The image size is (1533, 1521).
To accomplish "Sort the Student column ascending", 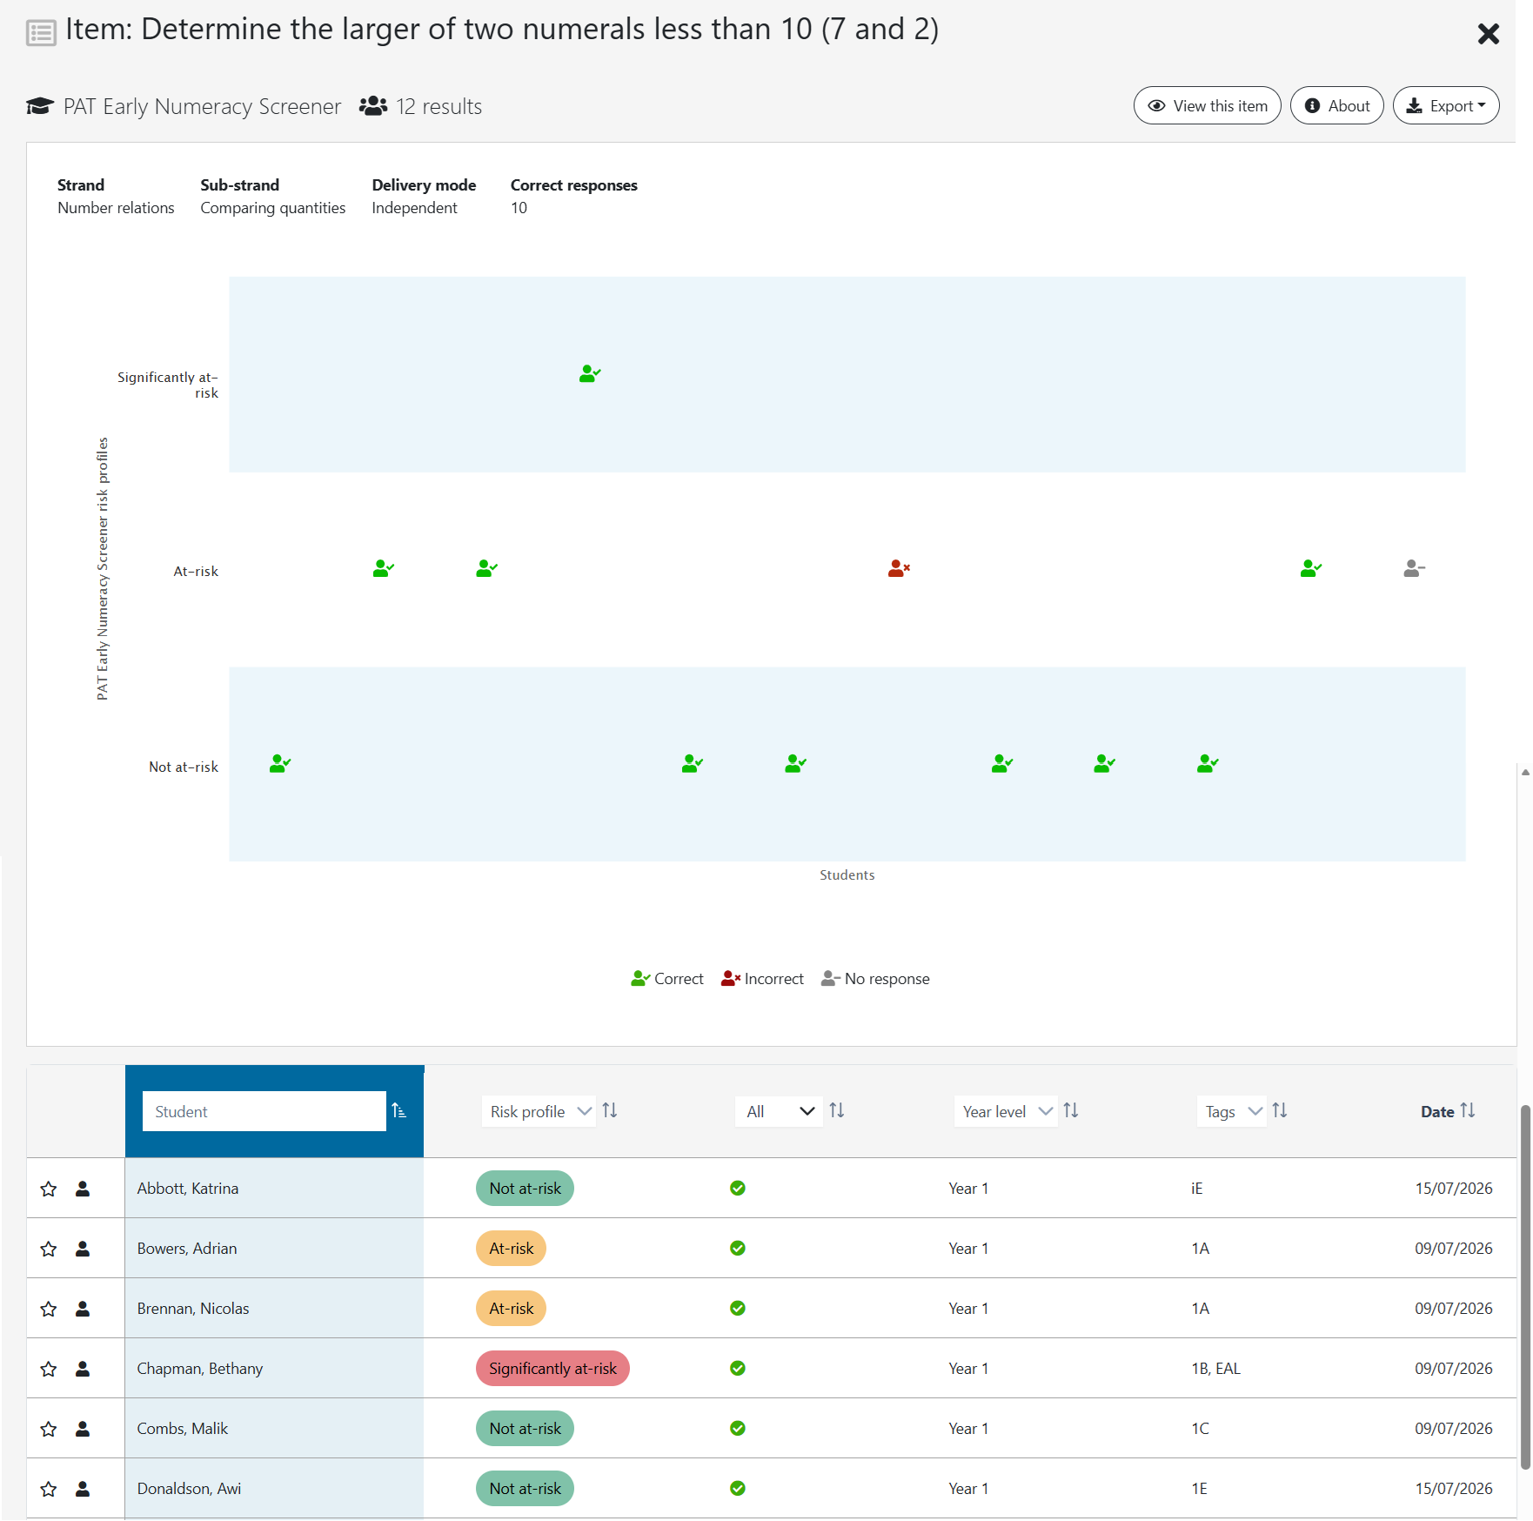I will click(399, 1111).
